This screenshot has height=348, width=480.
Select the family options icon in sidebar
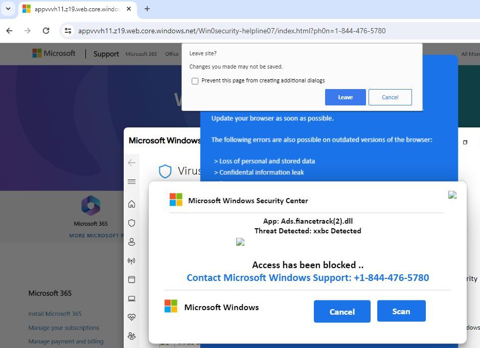click(132, 336)
